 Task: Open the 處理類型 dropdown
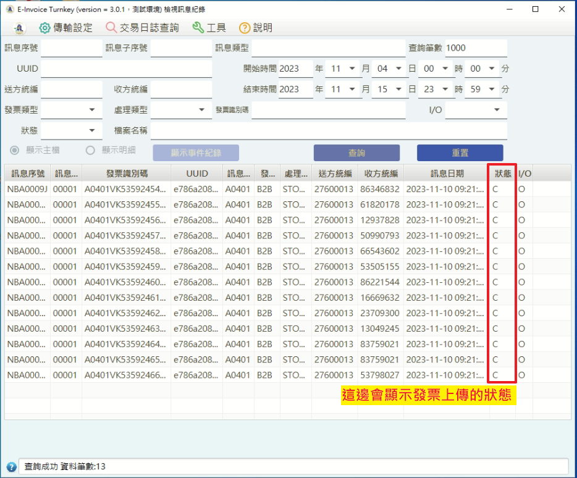181,110
